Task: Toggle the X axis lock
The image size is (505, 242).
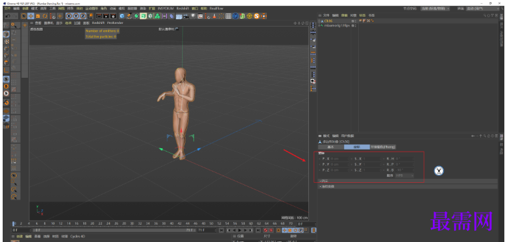Action: (69, 16)
